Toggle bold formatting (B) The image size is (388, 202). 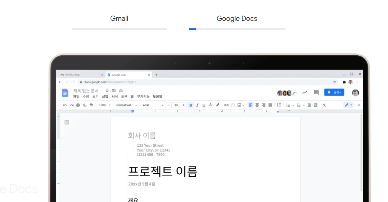click(190, 105)
